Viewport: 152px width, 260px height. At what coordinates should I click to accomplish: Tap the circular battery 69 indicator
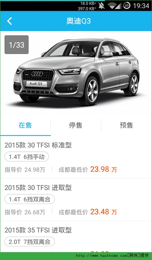(127, 6)
